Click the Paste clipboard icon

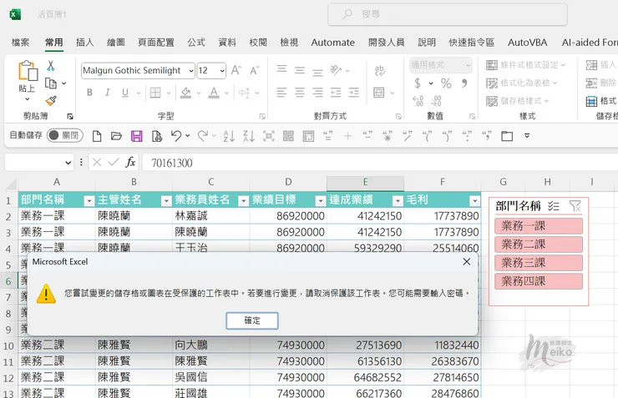(x=28, y=71)
